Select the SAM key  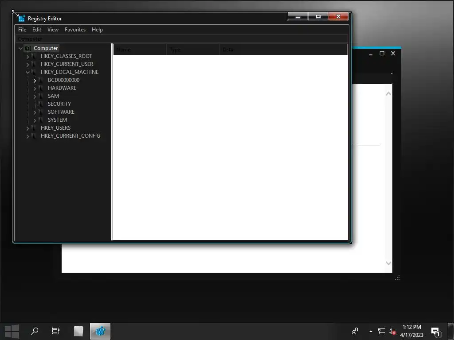tap(53, 96)
